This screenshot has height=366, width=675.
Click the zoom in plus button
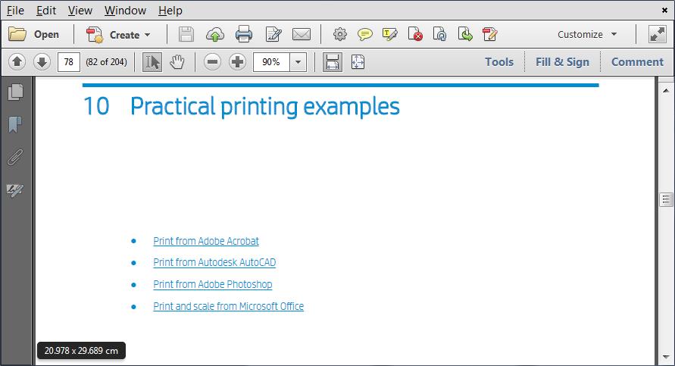point(237,62)
